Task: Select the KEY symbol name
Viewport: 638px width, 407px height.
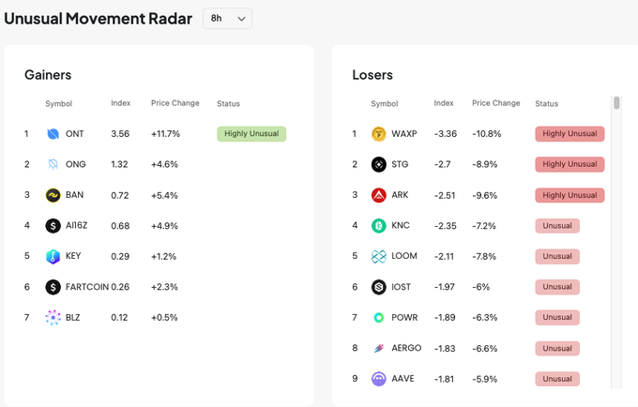Action: point(73,256)
